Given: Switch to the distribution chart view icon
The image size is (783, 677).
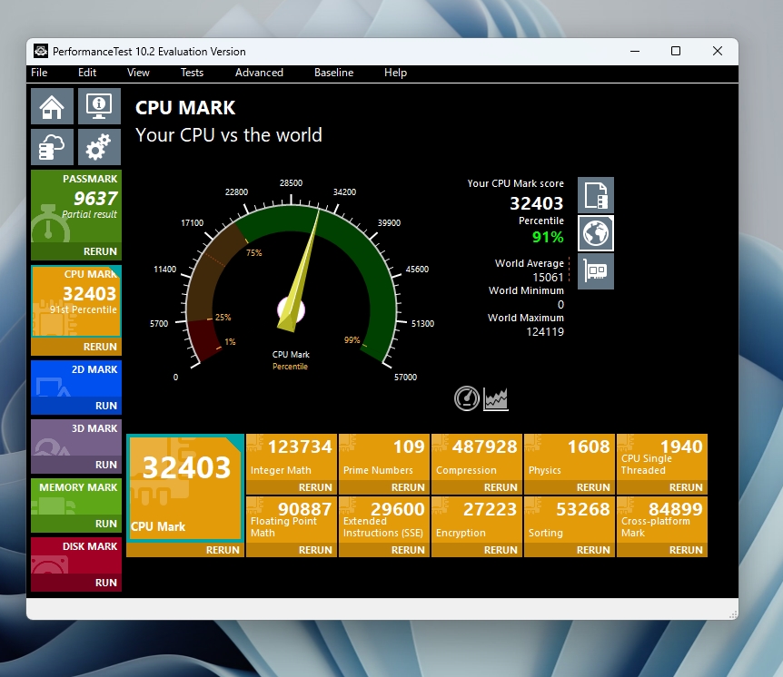Looking at the screenshot, I should [496, 398].
